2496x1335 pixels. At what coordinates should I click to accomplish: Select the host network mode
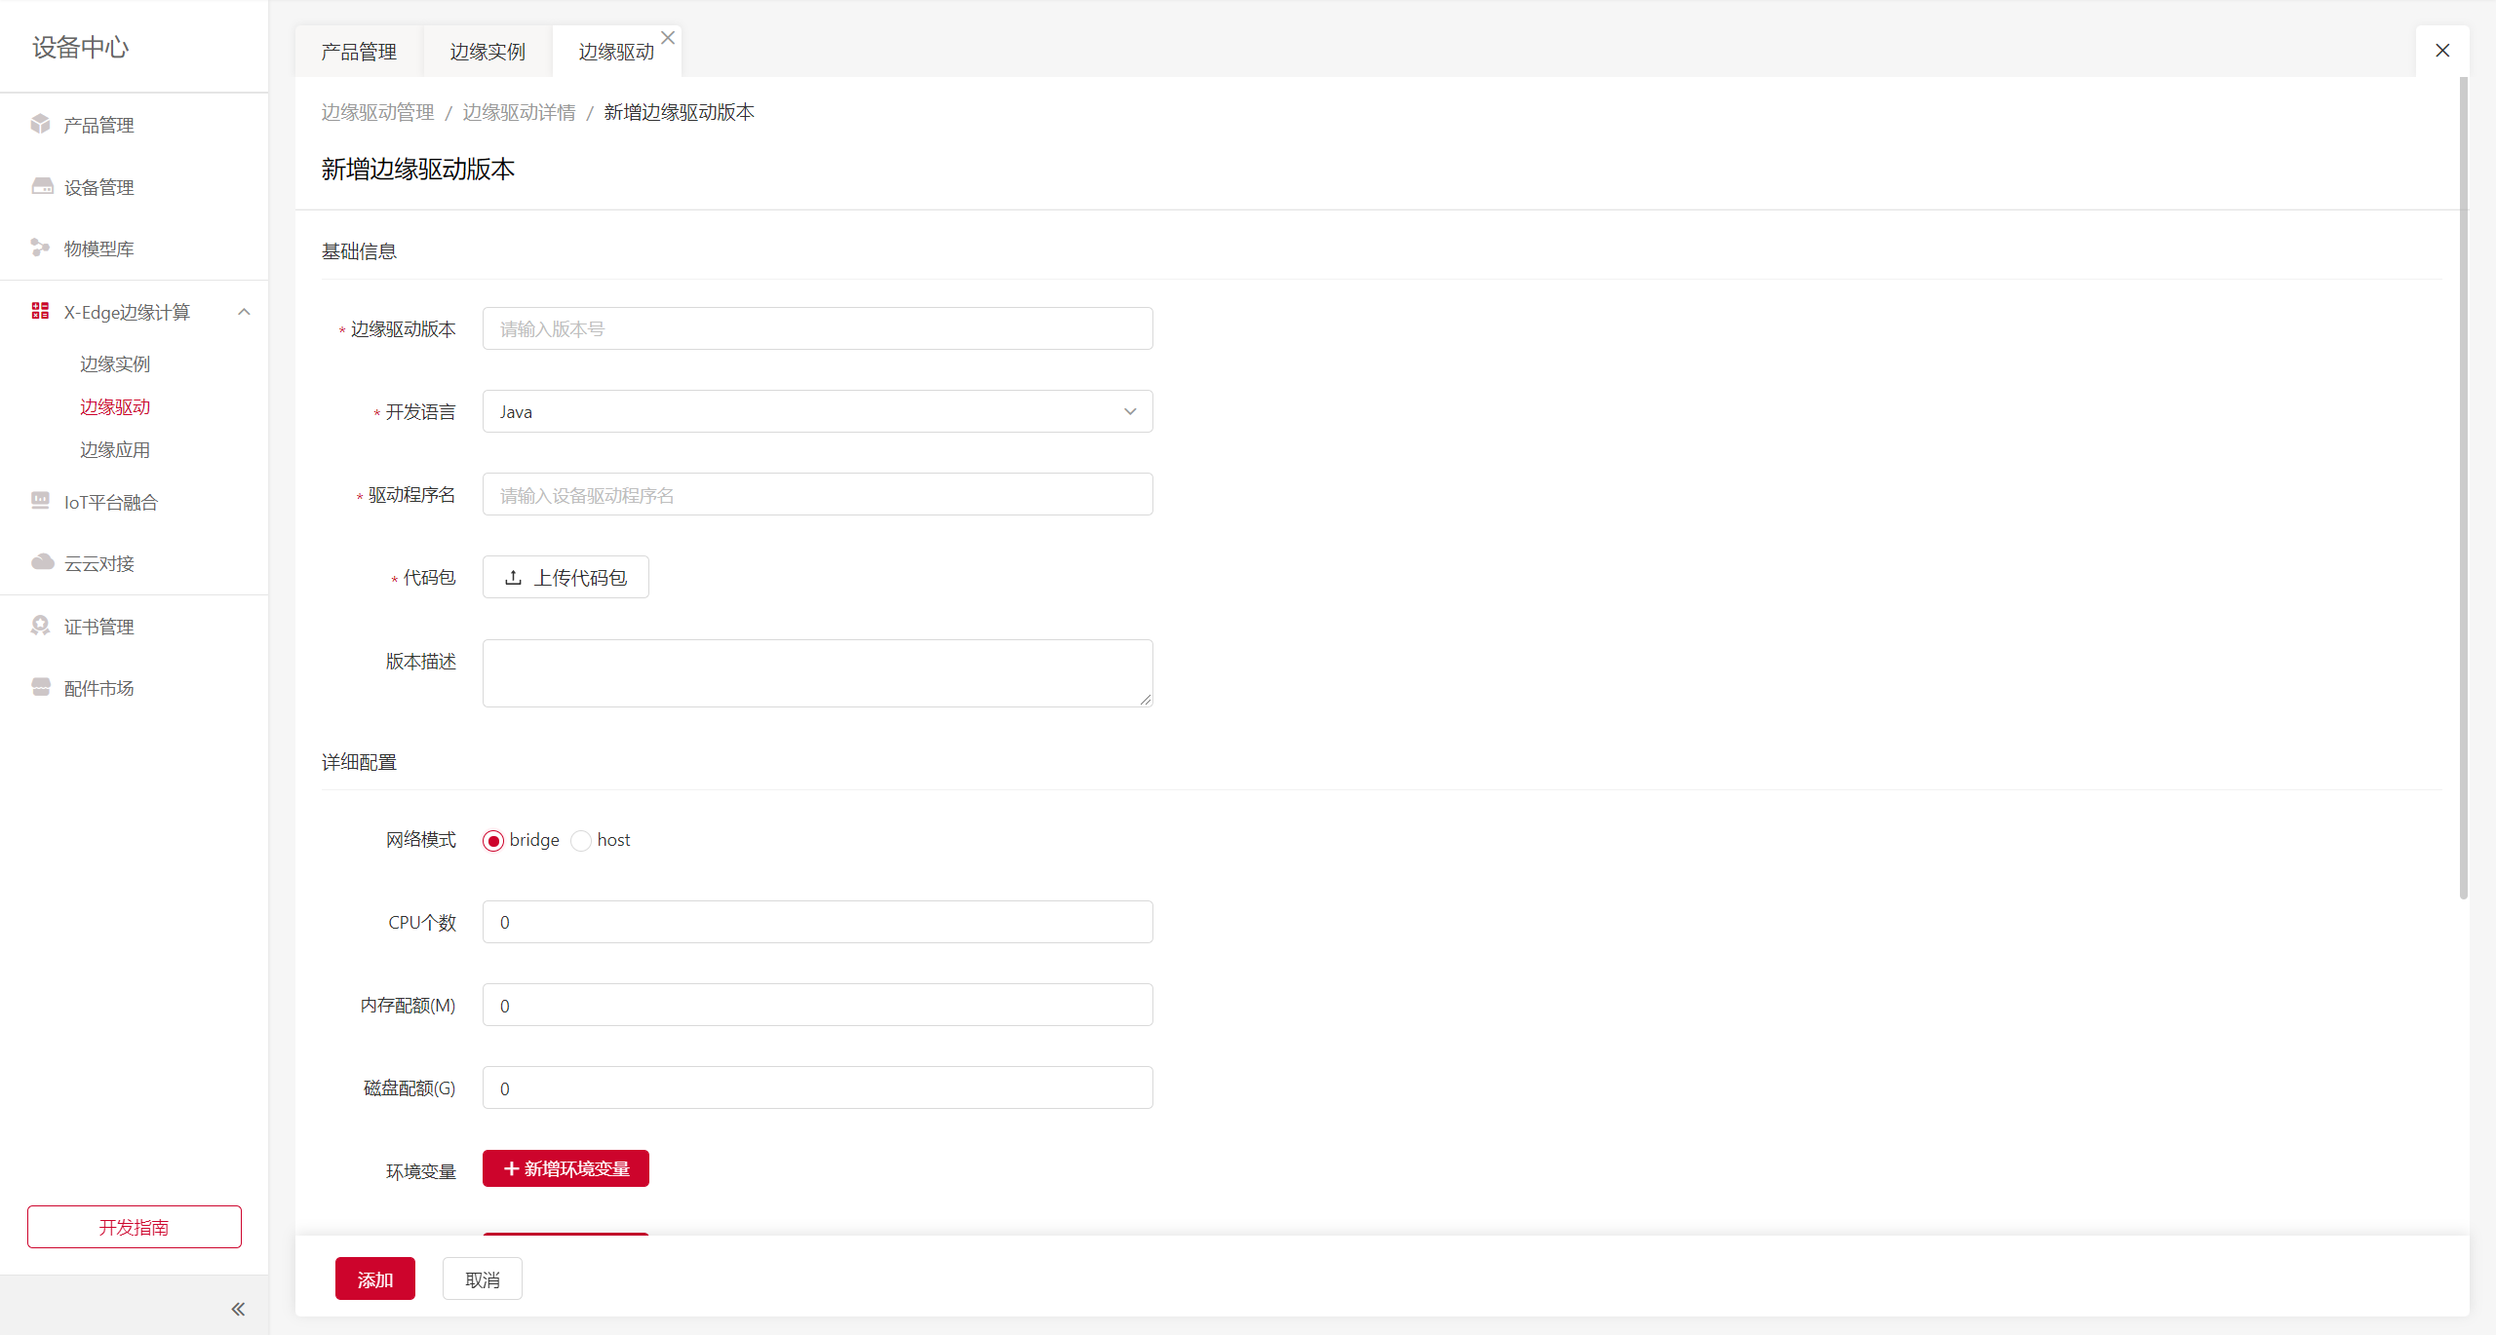[x=581, y=841]
